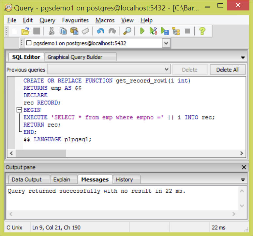
Task: Close the Output pane
Action: click(x=244, y=167)
